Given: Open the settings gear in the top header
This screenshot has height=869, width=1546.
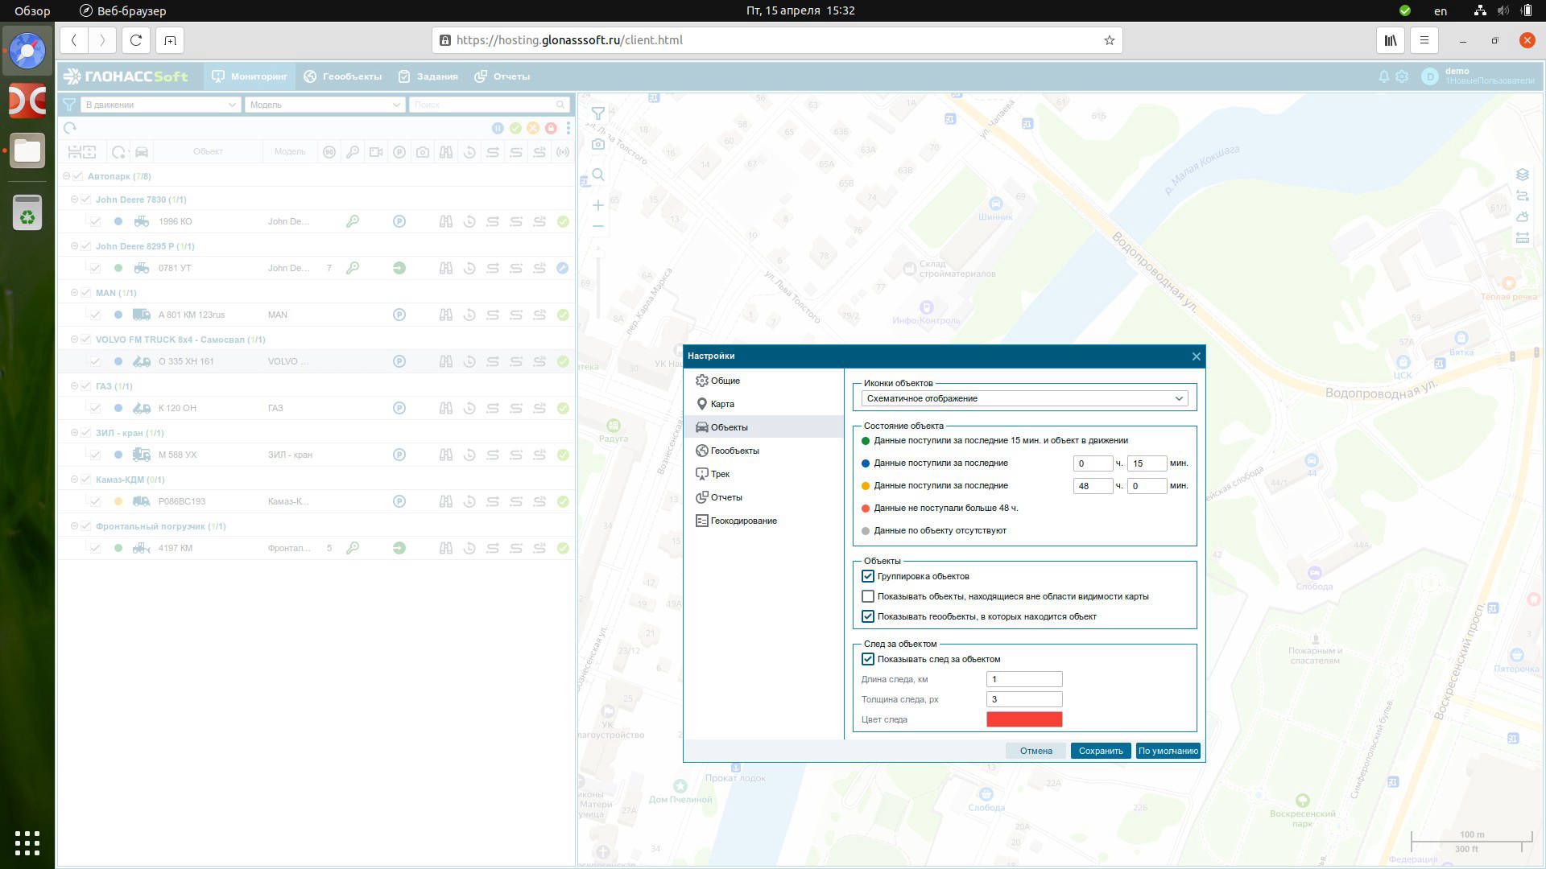Looking at the screenshot, I should click(1402, 76).
